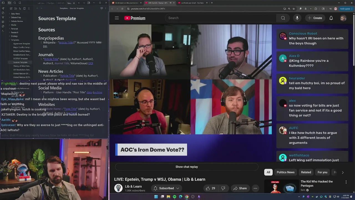The image size is (355, 200).
Task: Switch to The Eps... Obsidian tab
Action: click(x=51, y=3)
